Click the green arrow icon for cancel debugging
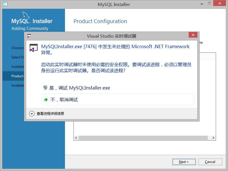The image size is (228, 171). click(x=46, y=100)
